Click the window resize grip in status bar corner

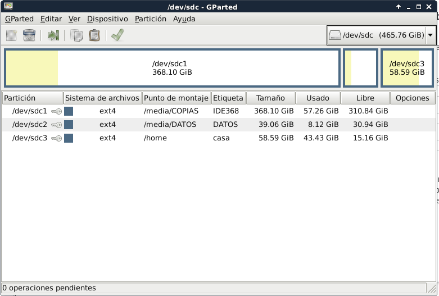point(432,288)
